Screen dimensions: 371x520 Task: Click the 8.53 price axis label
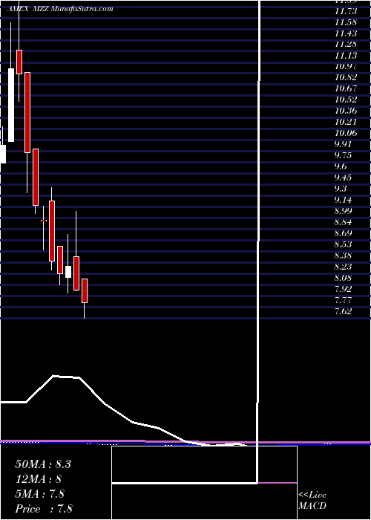tap(343, 244)
